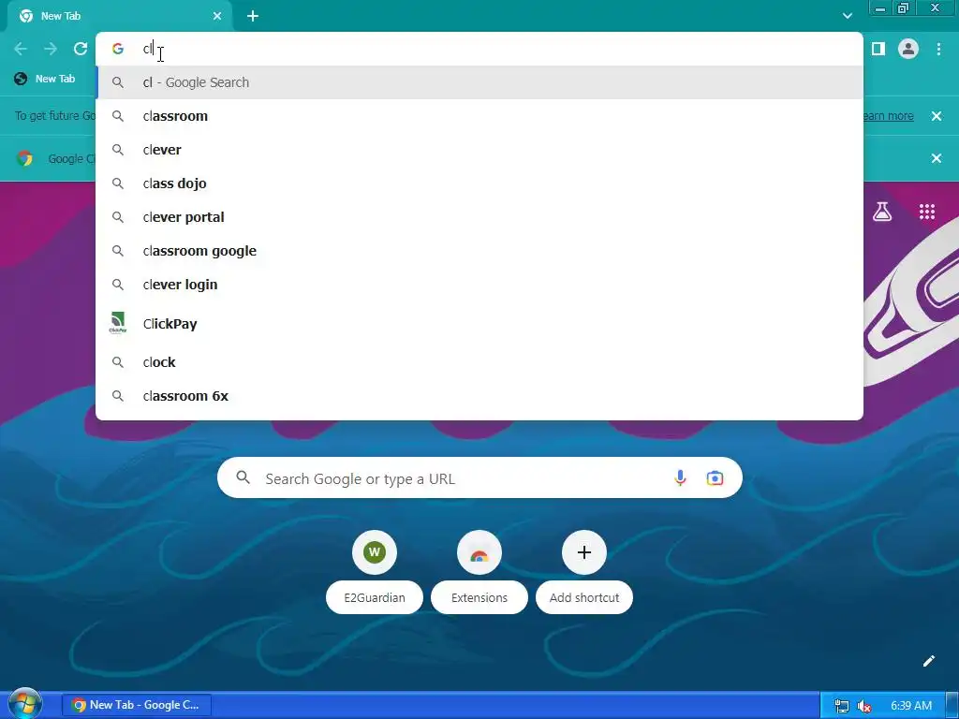The width and height of the screenshot is (959, 719).
Task: Click the 6:39 AM clock
Action: 910,706
